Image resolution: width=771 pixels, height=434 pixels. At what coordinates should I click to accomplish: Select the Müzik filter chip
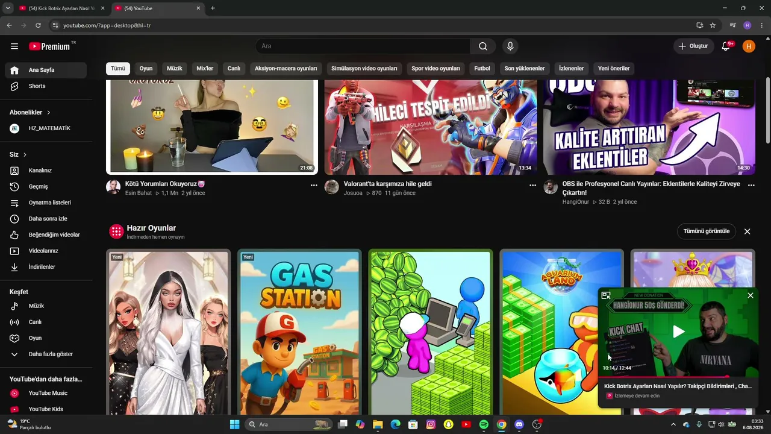pos(175,69)
